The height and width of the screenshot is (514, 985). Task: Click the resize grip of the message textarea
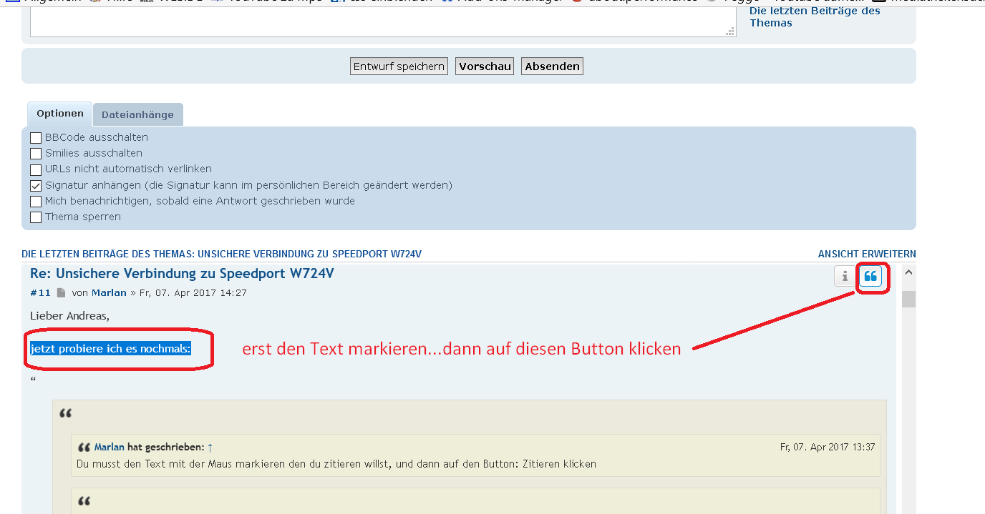[730, 31]
